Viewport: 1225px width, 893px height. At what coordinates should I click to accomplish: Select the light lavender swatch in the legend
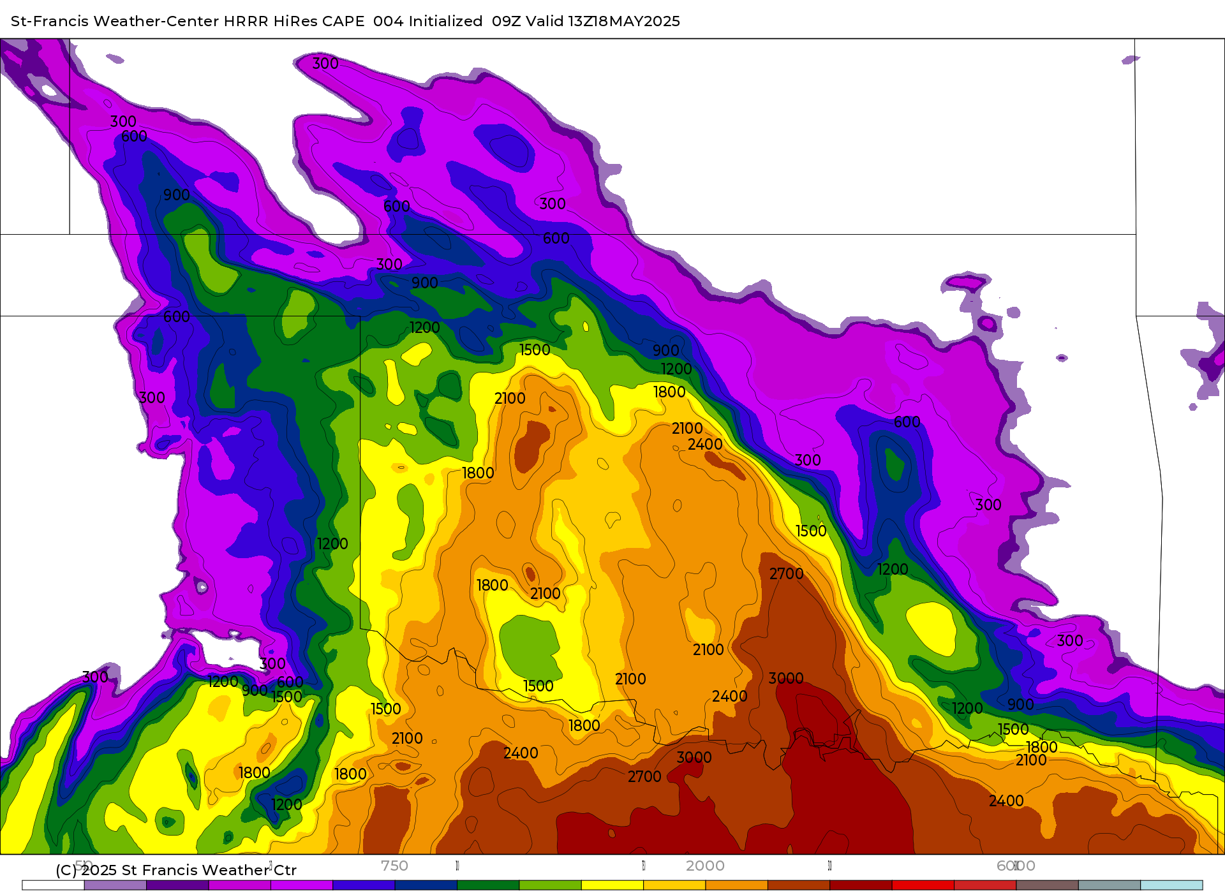click(x=115, y=885)
